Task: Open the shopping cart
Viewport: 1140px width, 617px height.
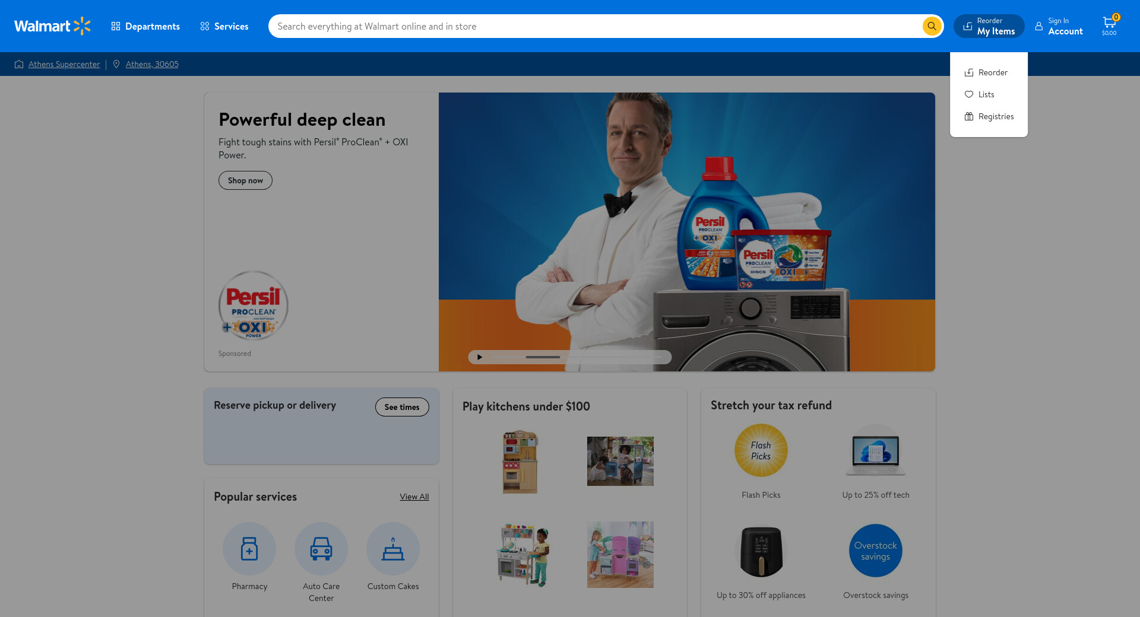Action: click(x=1109, y=26)
